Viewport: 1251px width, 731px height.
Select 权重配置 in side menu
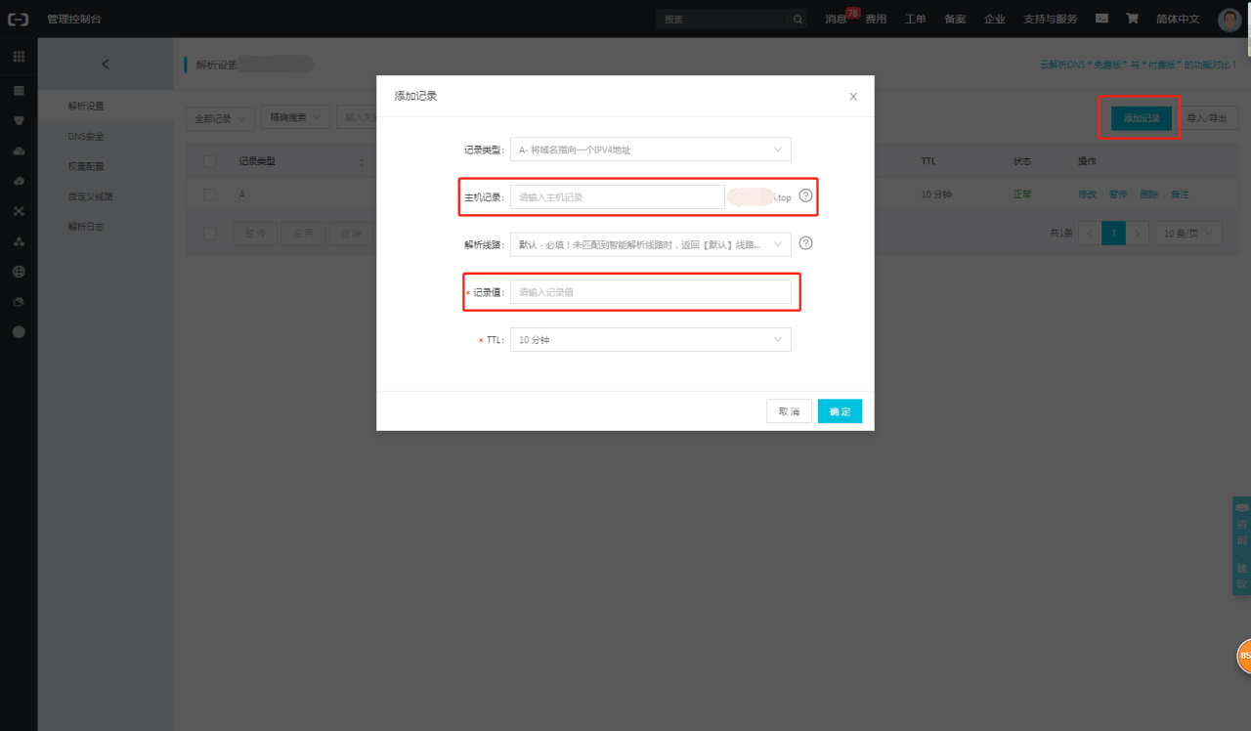(86, 166)
